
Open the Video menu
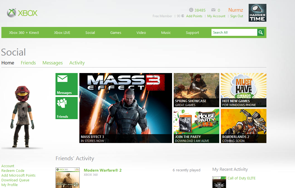141,32
